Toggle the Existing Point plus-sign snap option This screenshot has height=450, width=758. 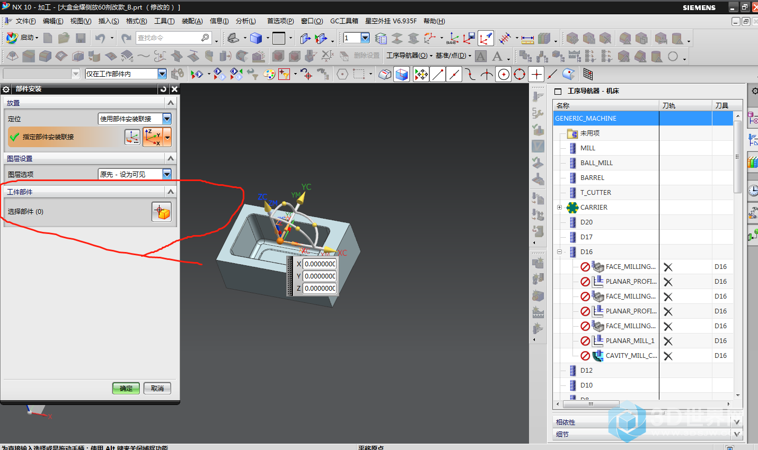(x=536, y=74)
